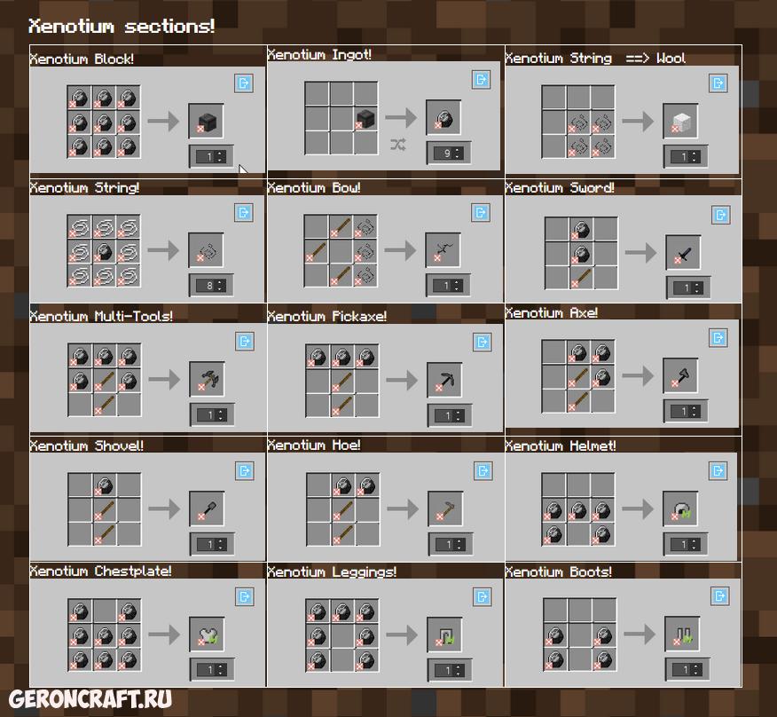This screenshot has height=717, width=777.
Task: Click the top-middle ingot in Sword grid
Action: click(x=581, y=229)
